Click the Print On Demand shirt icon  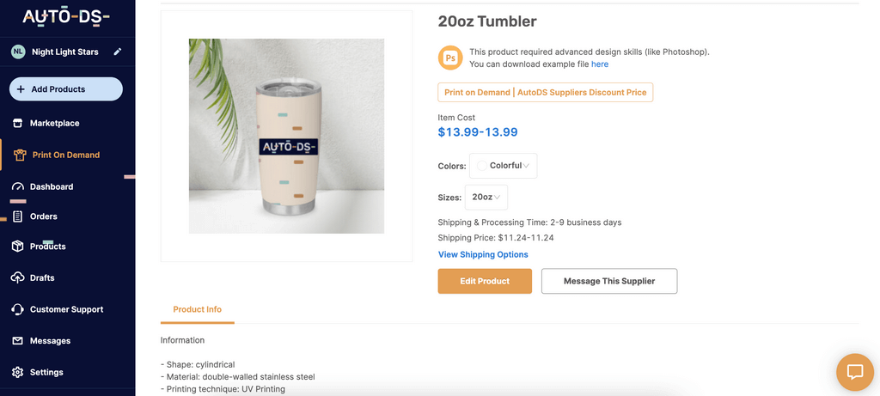19,155
